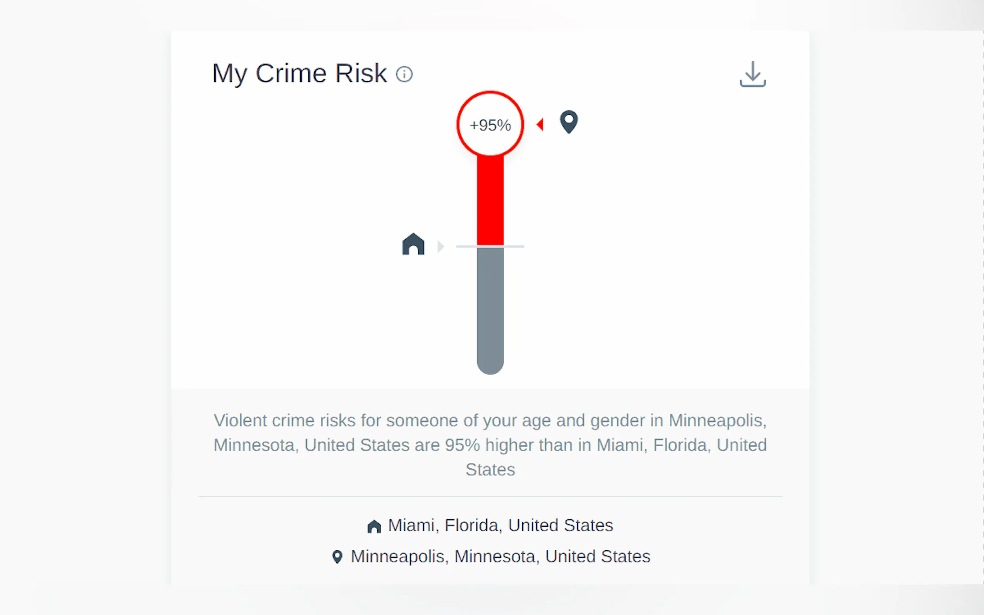Viewport: 984px width, 615px height.
Task: Click the My Crime Risk heading
Action: pos(299,74)
